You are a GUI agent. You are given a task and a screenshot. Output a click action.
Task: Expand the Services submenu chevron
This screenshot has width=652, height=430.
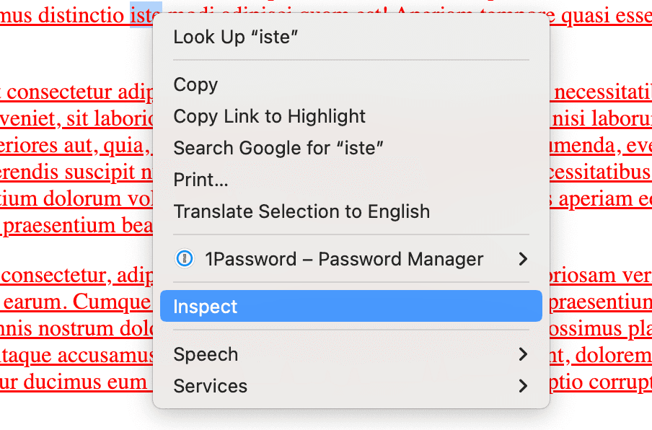(x=524, y=386)
